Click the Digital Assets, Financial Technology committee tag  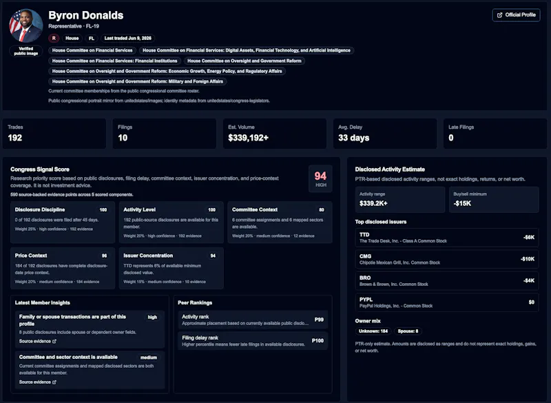247,50
